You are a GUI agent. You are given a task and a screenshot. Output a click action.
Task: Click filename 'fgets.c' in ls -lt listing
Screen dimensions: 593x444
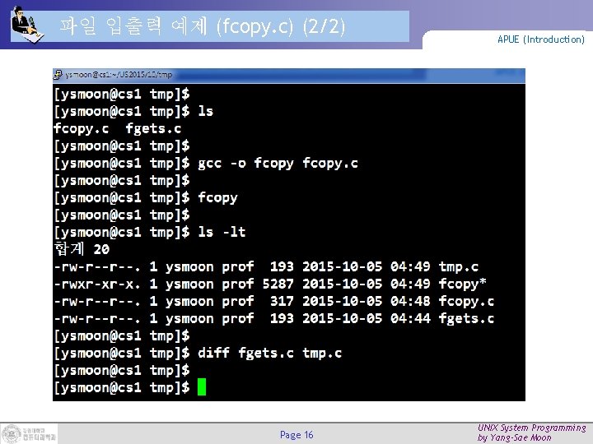[466, 319]
